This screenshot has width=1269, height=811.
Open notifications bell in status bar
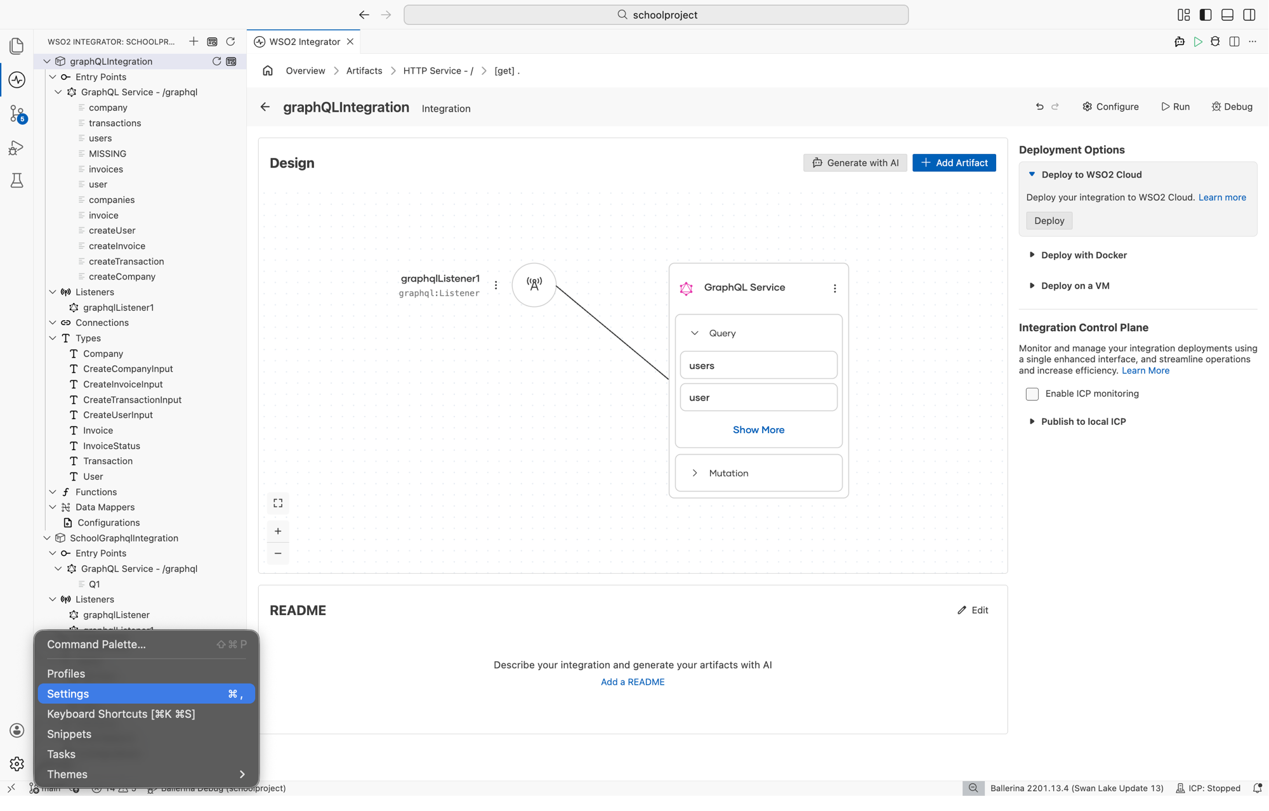click(1257, 788)
